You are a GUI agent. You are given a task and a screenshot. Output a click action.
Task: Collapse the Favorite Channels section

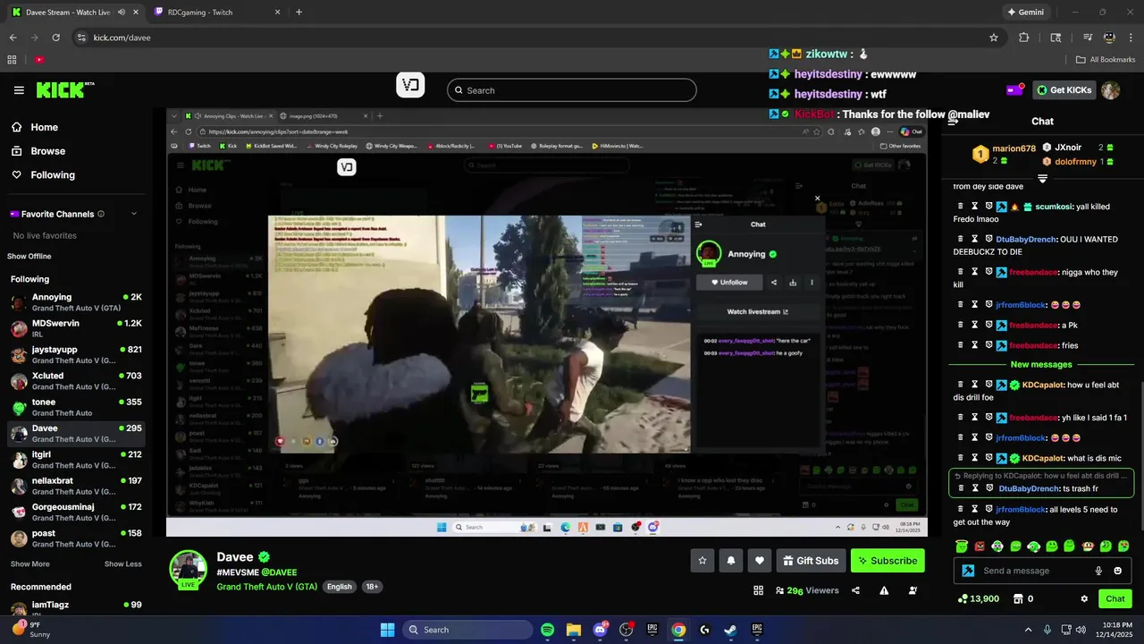pos(134,214)
